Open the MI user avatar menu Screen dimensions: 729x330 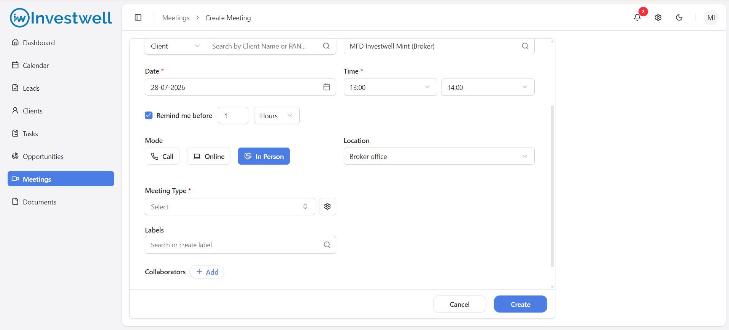point(711,17)
